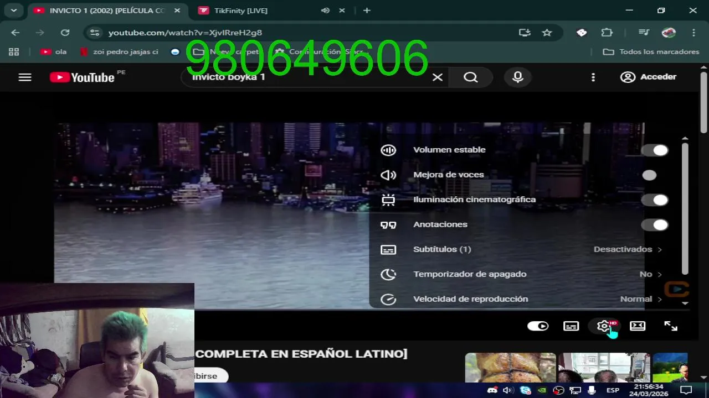Image resolution: width=709 pixels, height=398 pixels.
Task: Open OBS from the system tray
Action: coord(559,390)
